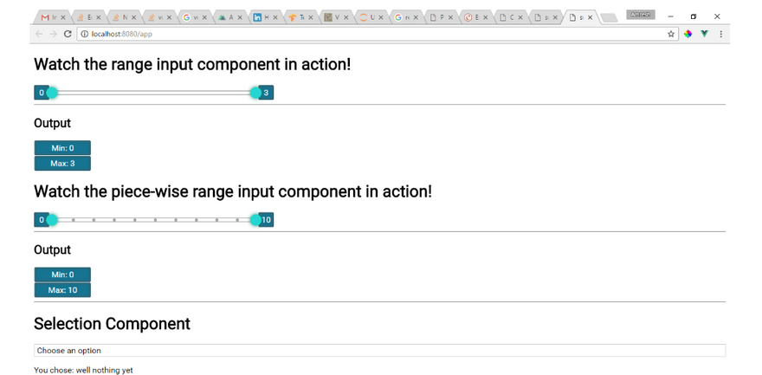Reload the localhost page
762x375 pixels.
[x=68, y=34]
